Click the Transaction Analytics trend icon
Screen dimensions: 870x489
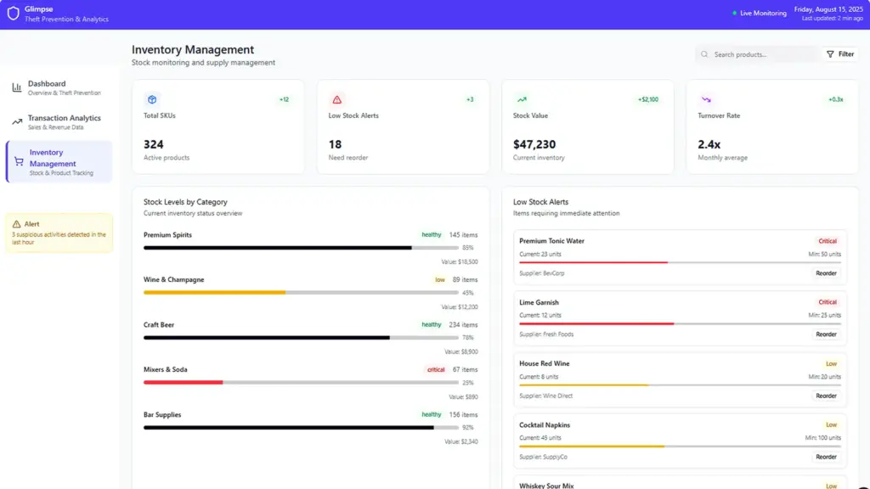(17, 122)
